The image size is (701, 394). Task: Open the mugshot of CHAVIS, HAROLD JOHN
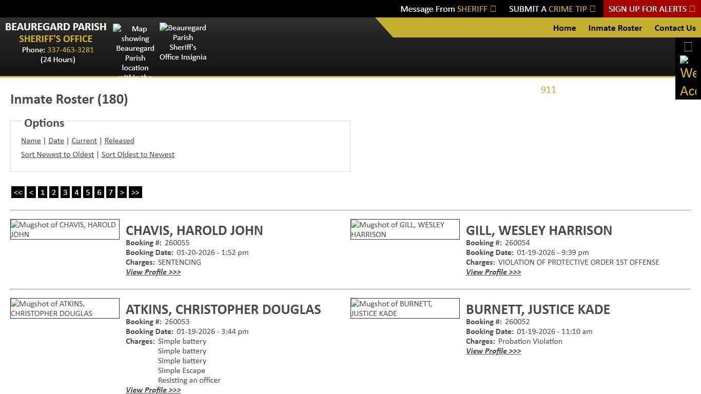[65, 229]
